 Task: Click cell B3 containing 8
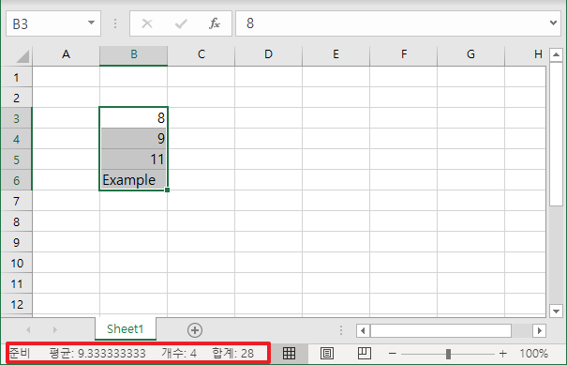click(x=133, y=118)
